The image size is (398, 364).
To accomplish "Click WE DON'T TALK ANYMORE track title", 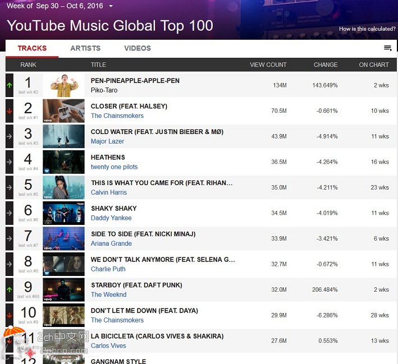I will (x=163, y=260).
